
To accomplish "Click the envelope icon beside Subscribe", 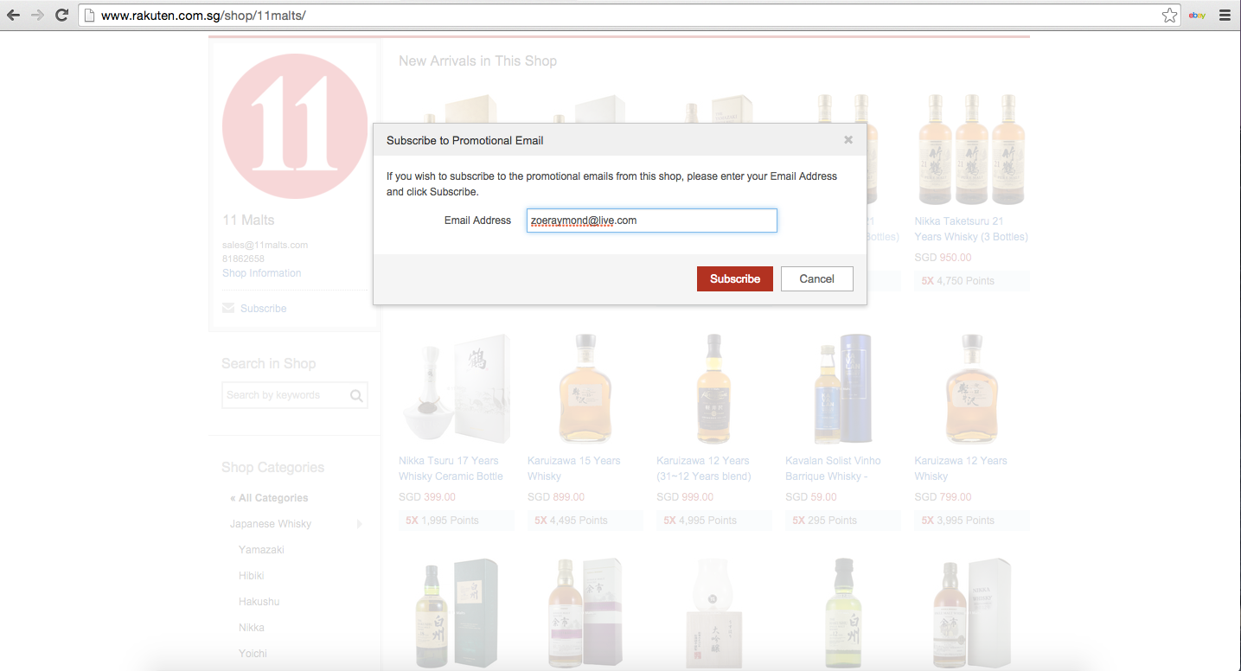I will (228, 308).
